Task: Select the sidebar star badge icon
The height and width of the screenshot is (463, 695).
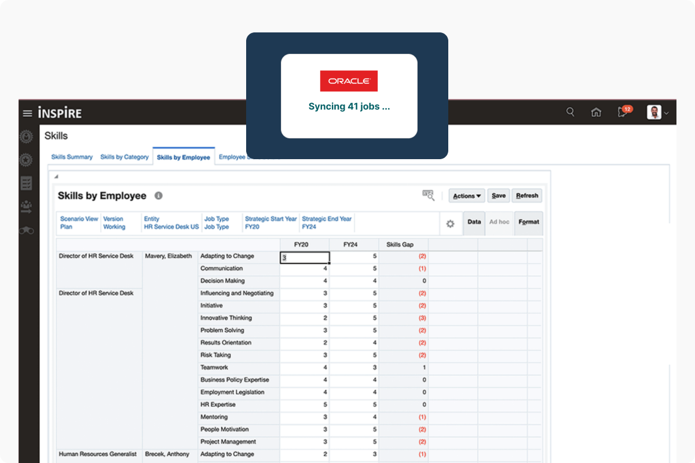Action: pyautogui.click(x=26, y=160)
